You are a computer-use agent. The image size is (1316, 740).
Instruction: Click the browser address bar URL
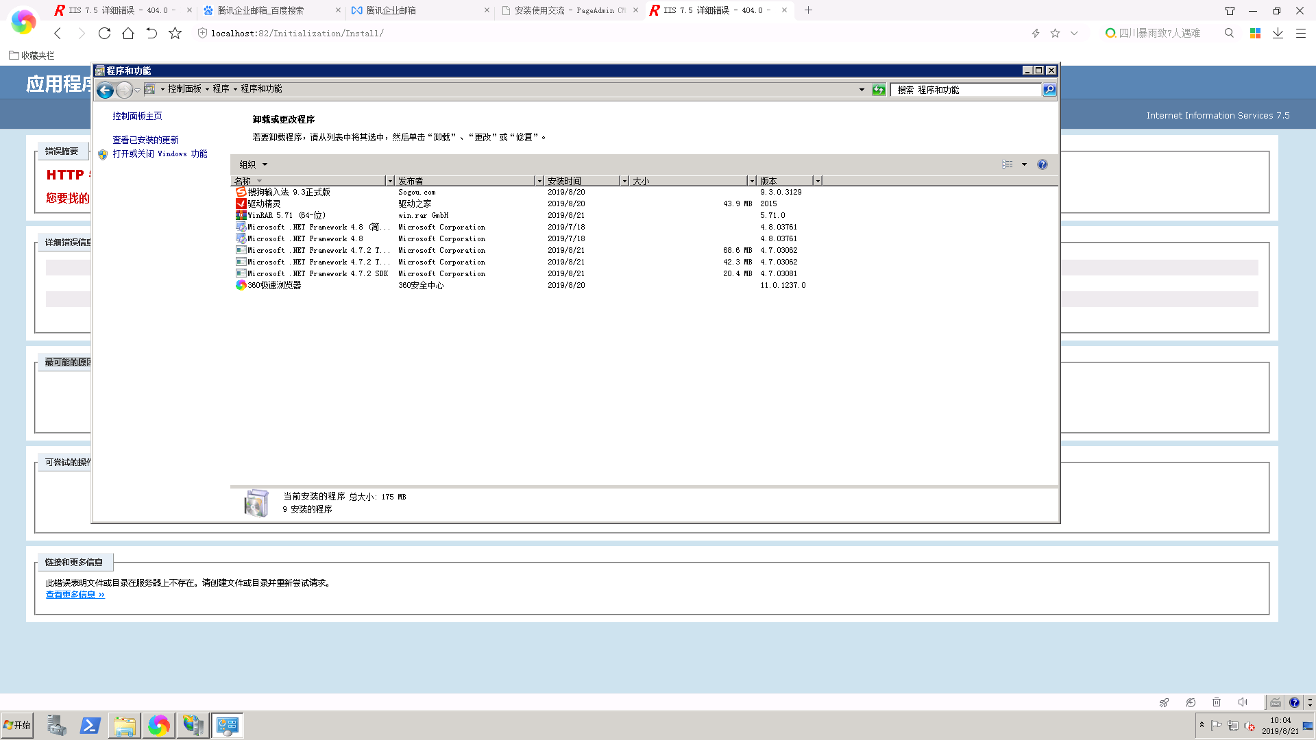pos(297,33)
